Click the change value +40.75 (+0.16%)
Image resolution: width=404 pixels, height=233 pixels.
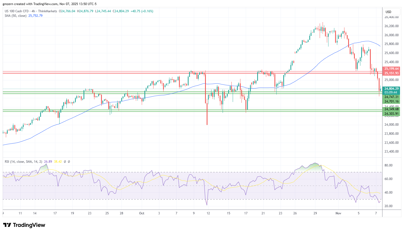tap(142, 11)
